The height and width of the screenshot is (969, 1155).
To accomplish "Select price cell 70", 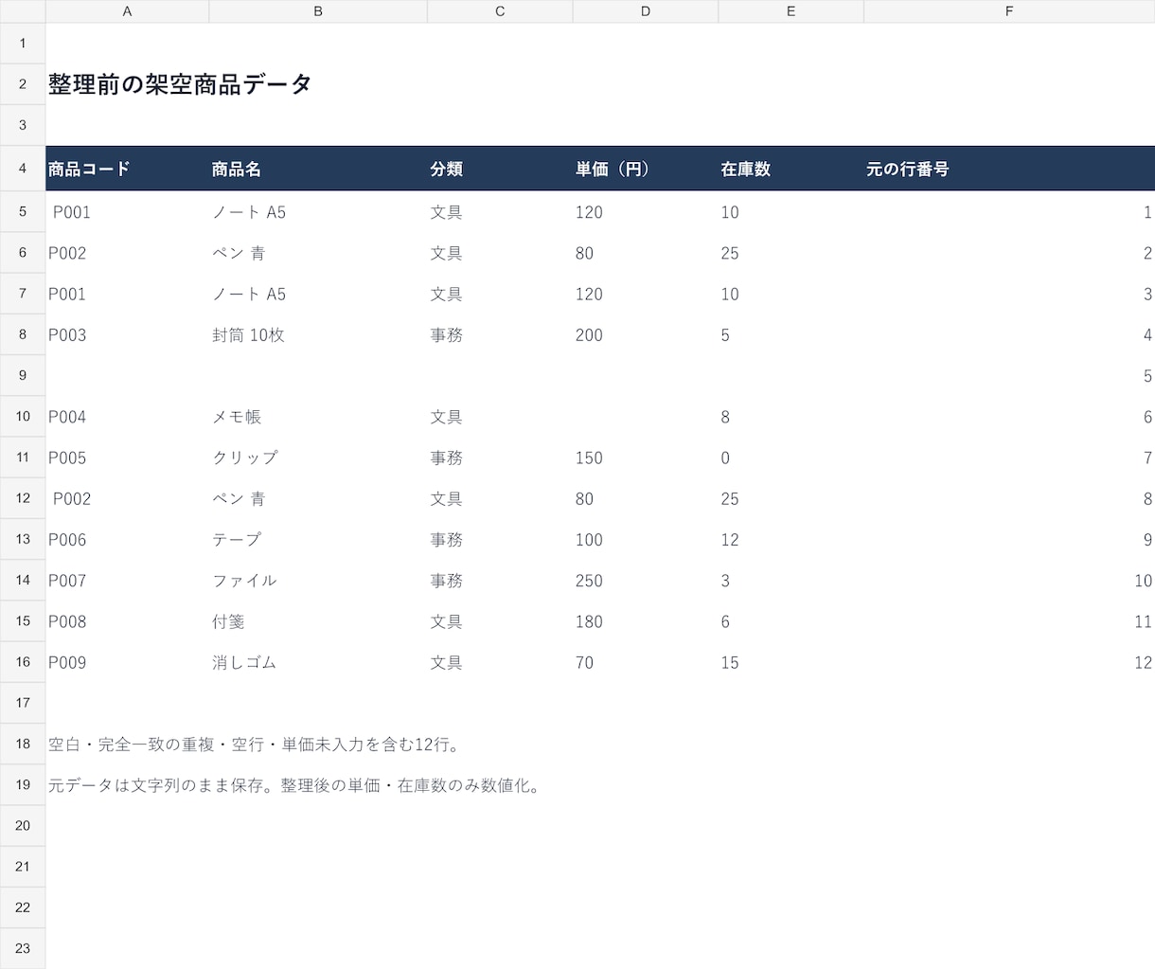I will (646, 662).
